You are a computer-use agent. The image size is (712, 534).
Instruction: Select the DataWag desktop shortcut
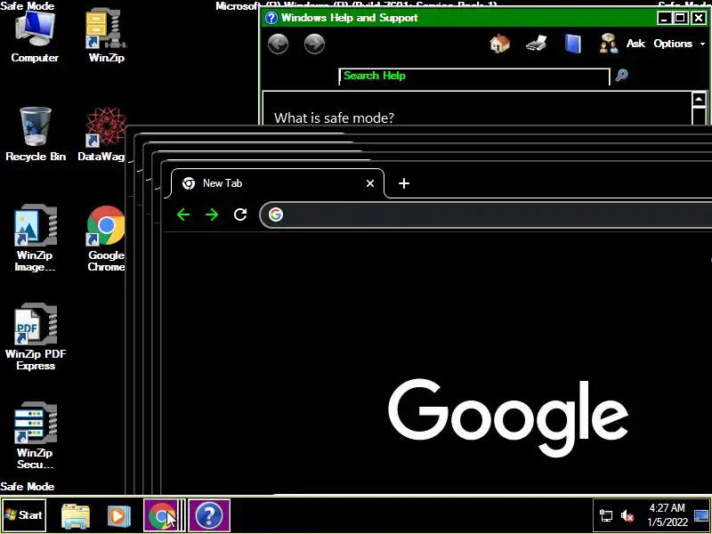click(x=103, y=135)
